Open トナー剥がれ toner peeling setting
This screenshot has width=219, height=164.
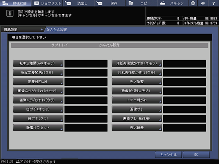pos(137,100)
